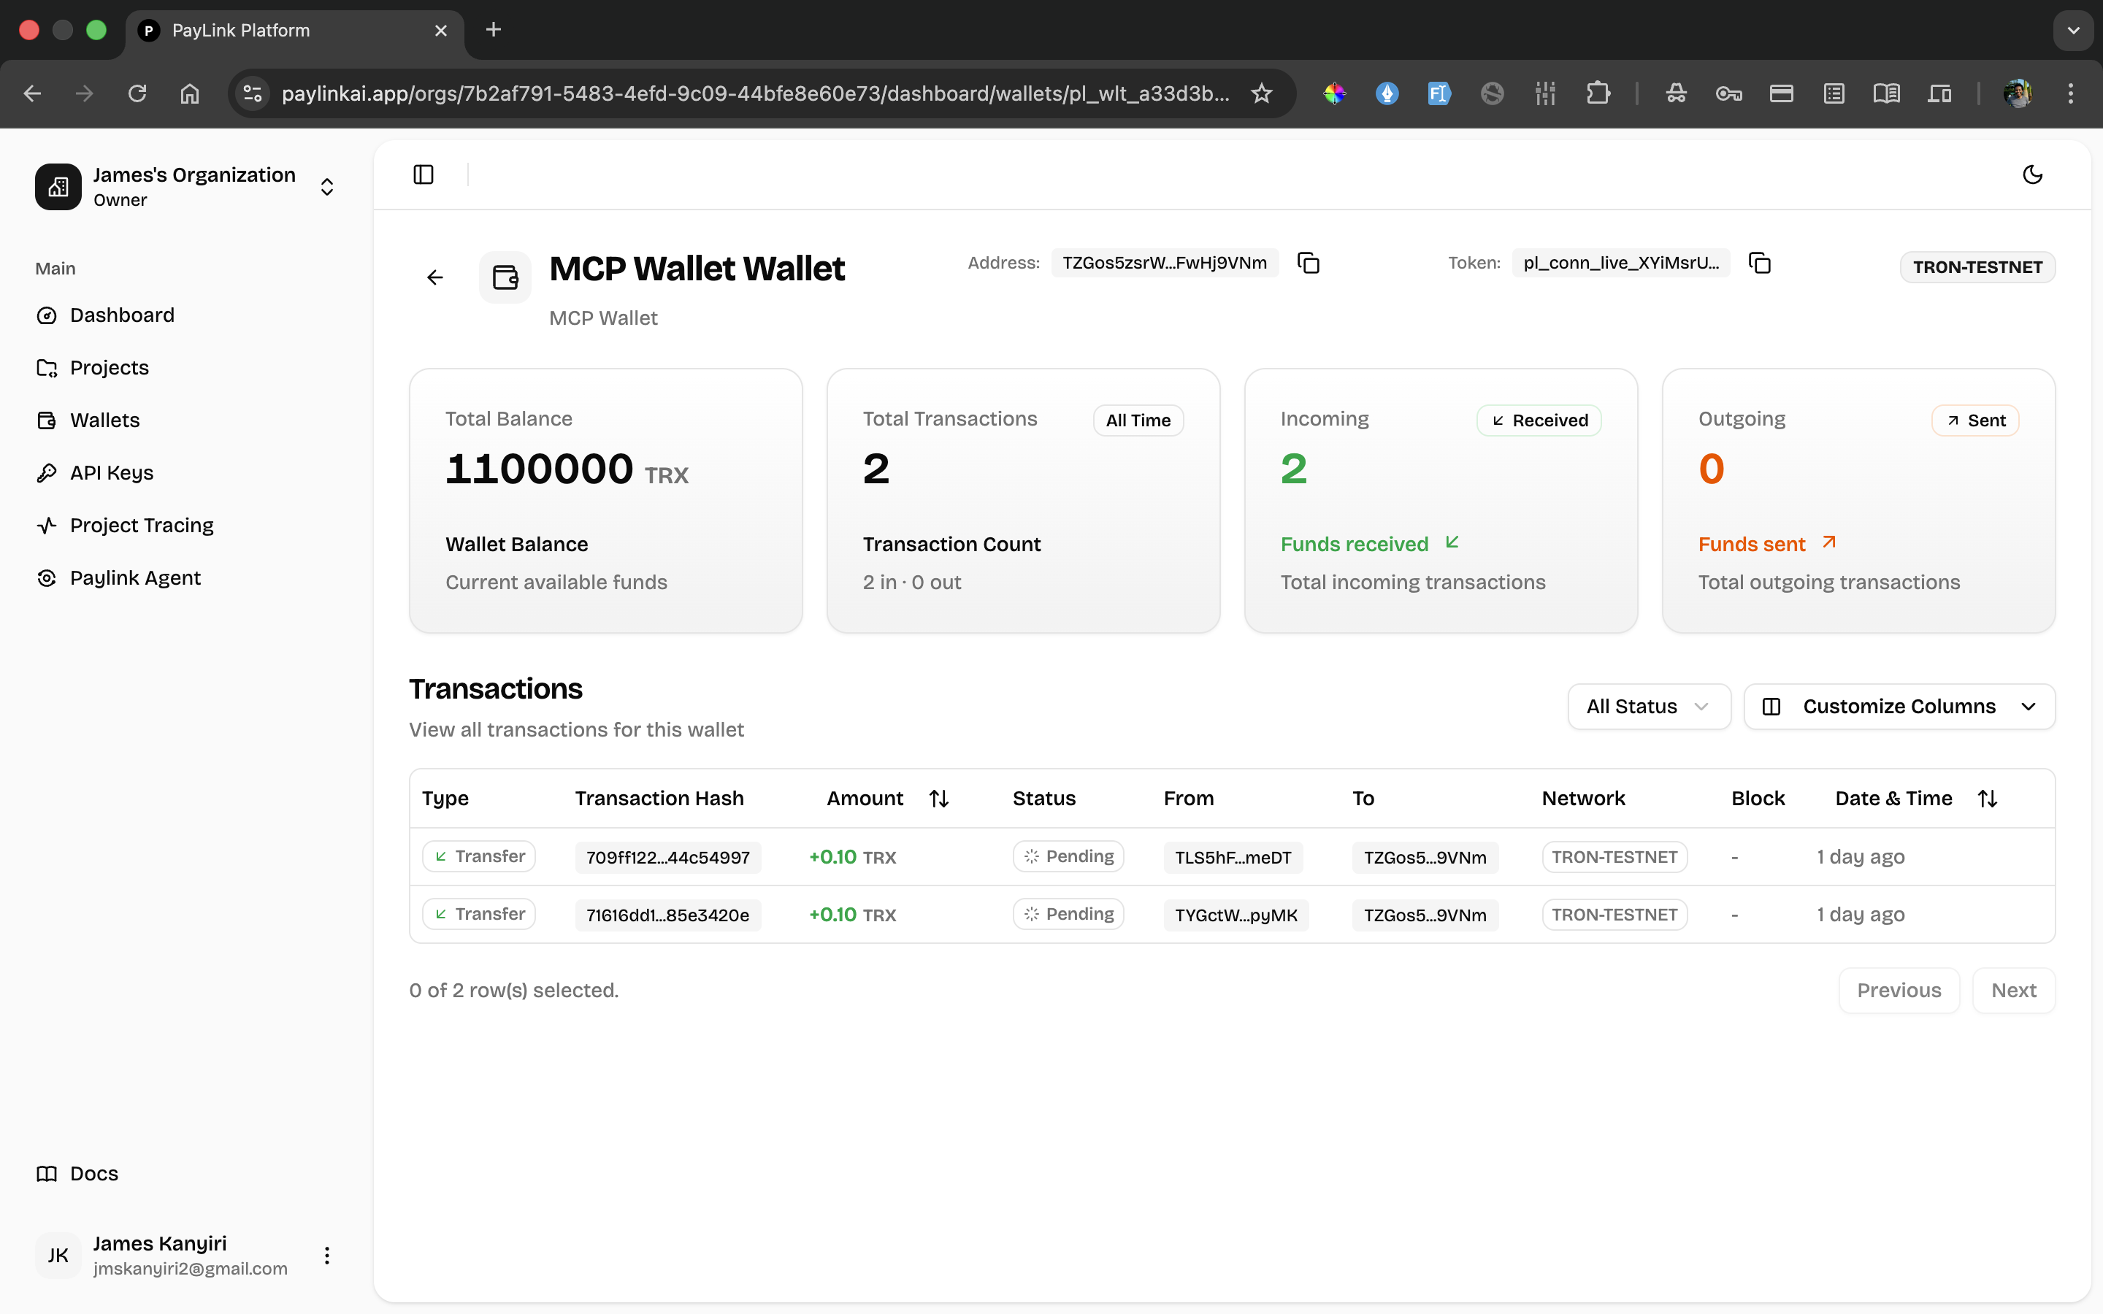2103x1314 pixels.
Task: Collapse the sidebar with the panel toggle
Action: (x=424, y=174)
